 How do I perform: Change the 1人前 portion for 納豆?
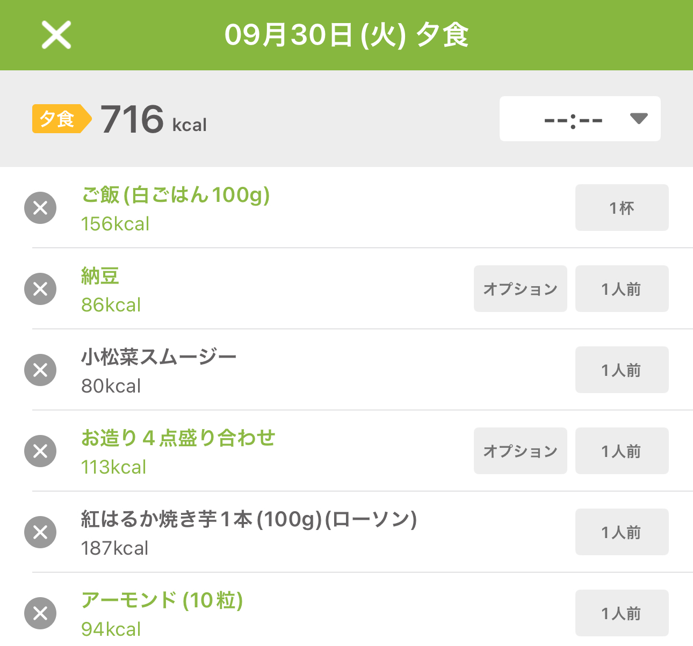[x=622, y=289]
